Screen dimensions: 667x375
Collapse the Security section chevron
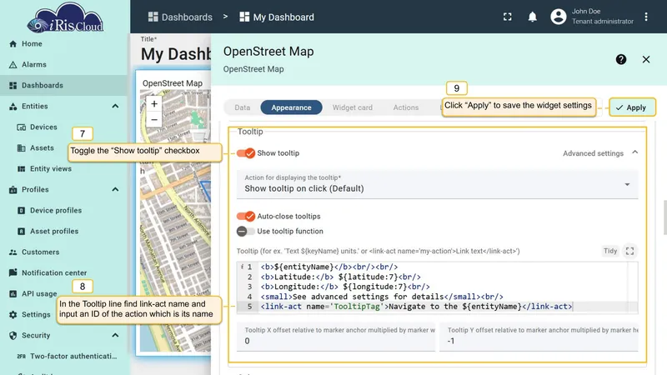pyautogui.click(x=115, y=336)
